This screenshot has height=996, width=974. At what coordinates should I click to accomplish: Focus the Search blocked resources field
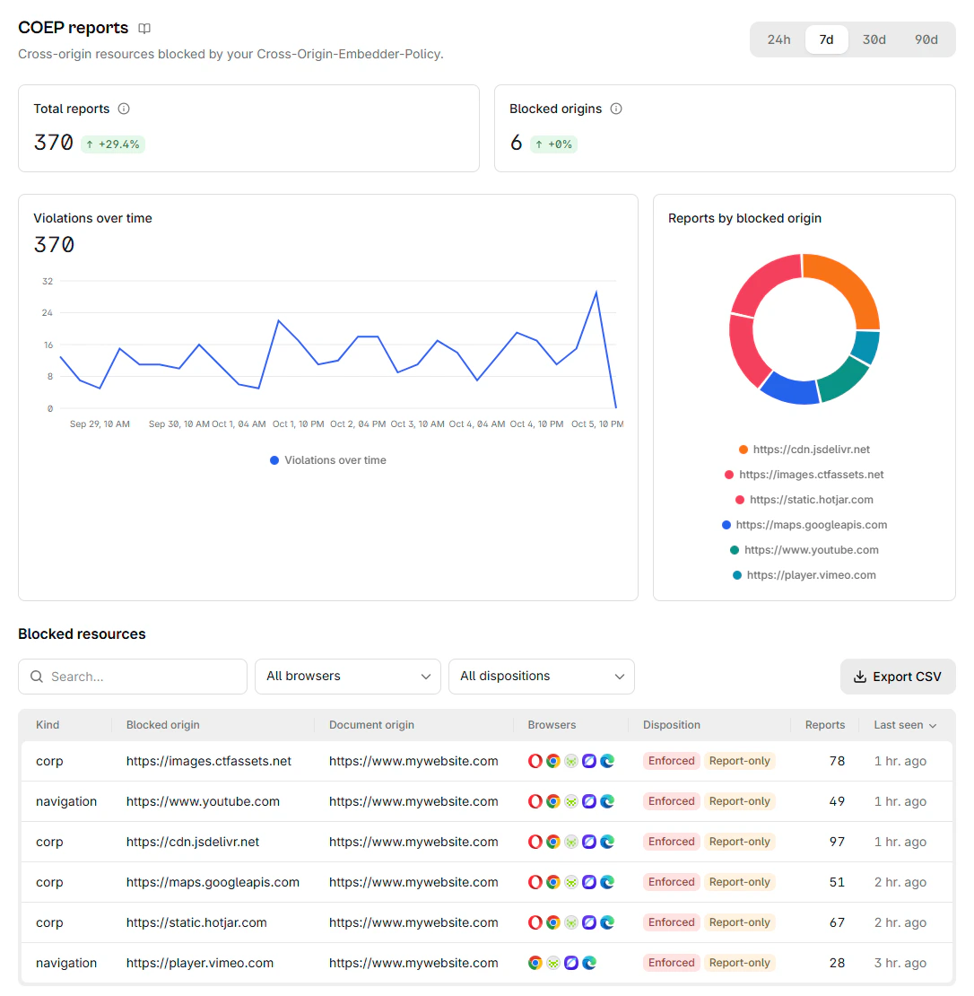point(133,677)
